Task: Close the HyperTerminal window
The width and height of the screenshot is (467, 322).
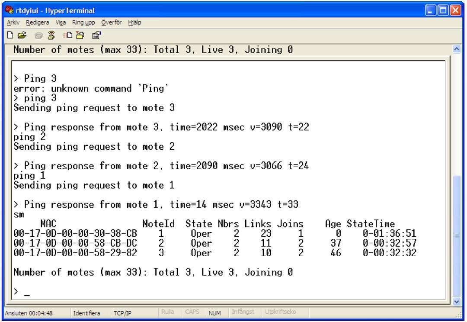Action: pos(456,10)
